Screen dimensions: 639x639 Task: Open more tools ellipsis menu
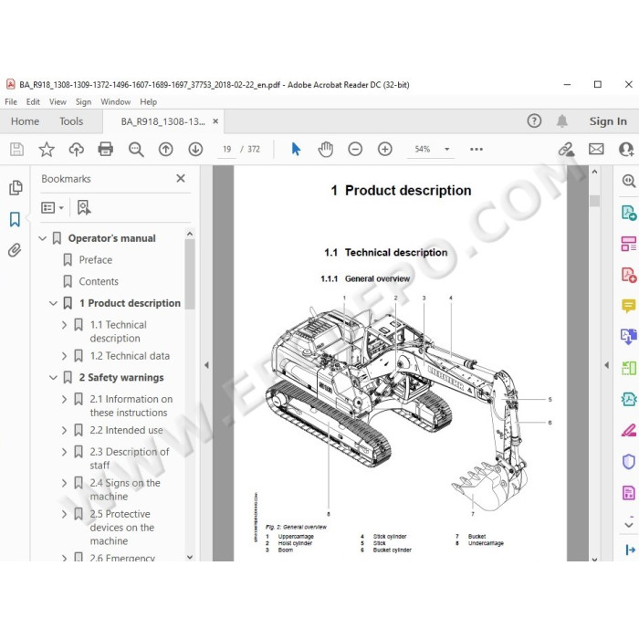click(476, 149)
